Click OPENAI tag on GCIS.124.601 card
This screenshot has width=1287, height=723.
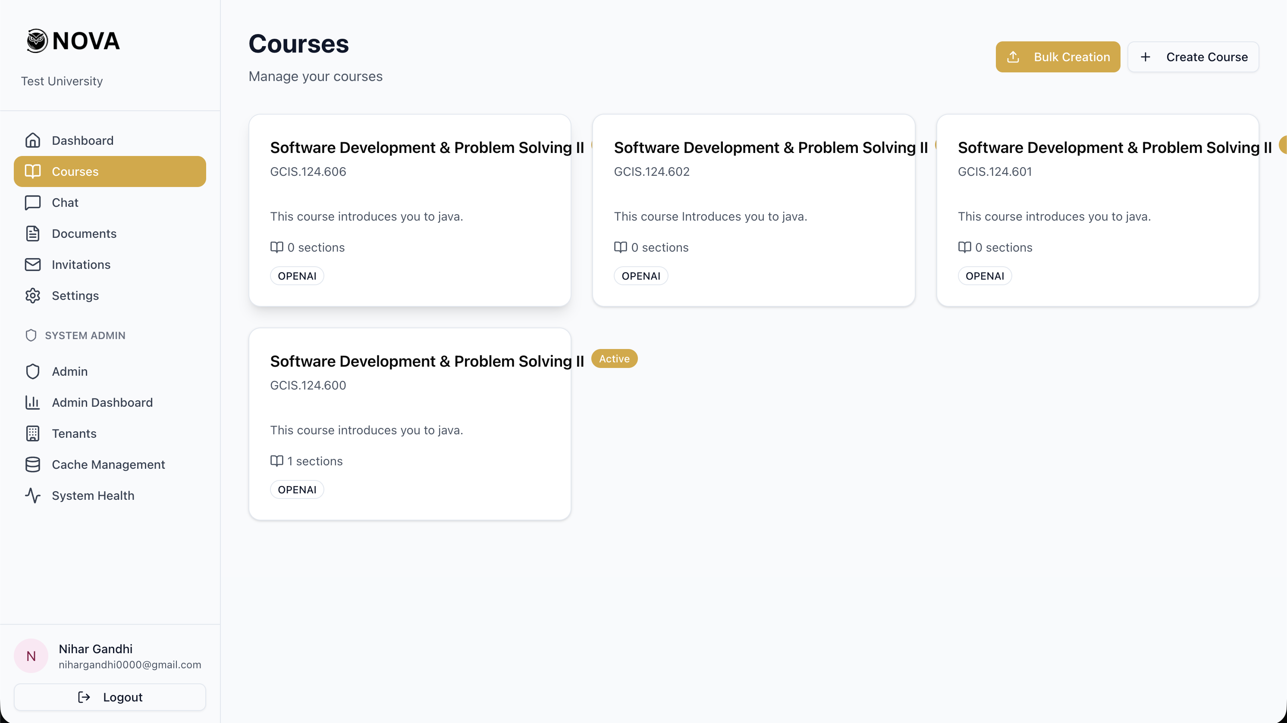984,276
